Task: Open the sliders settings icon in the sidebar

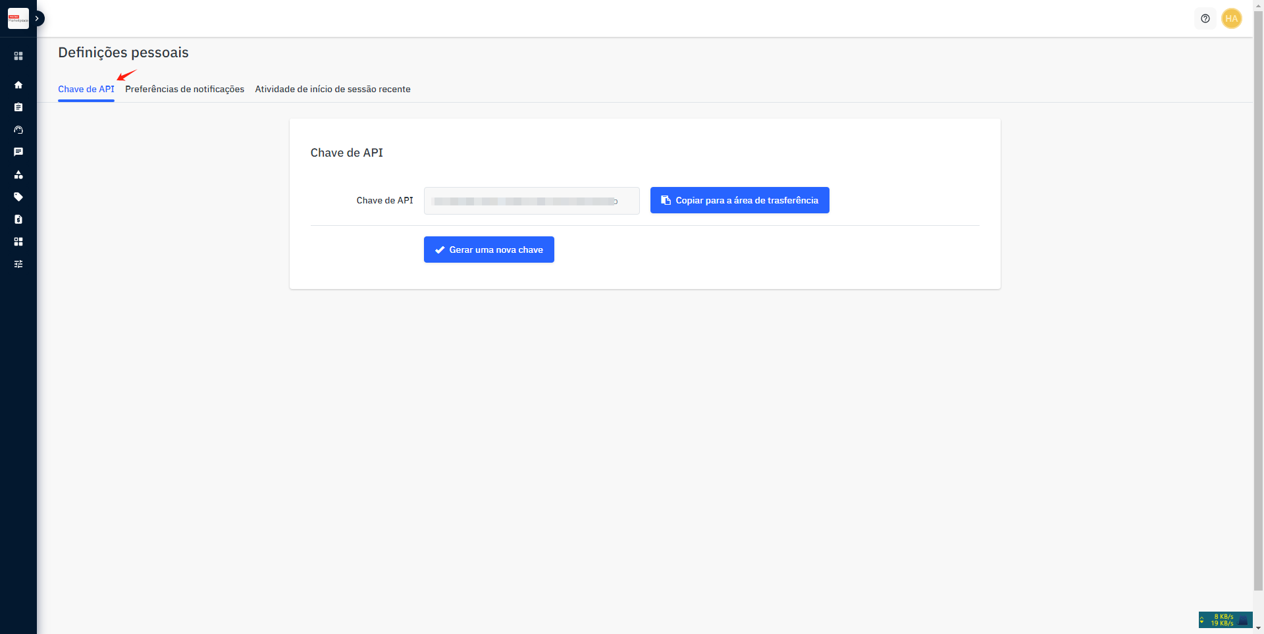Action: [x=18, y=264]
